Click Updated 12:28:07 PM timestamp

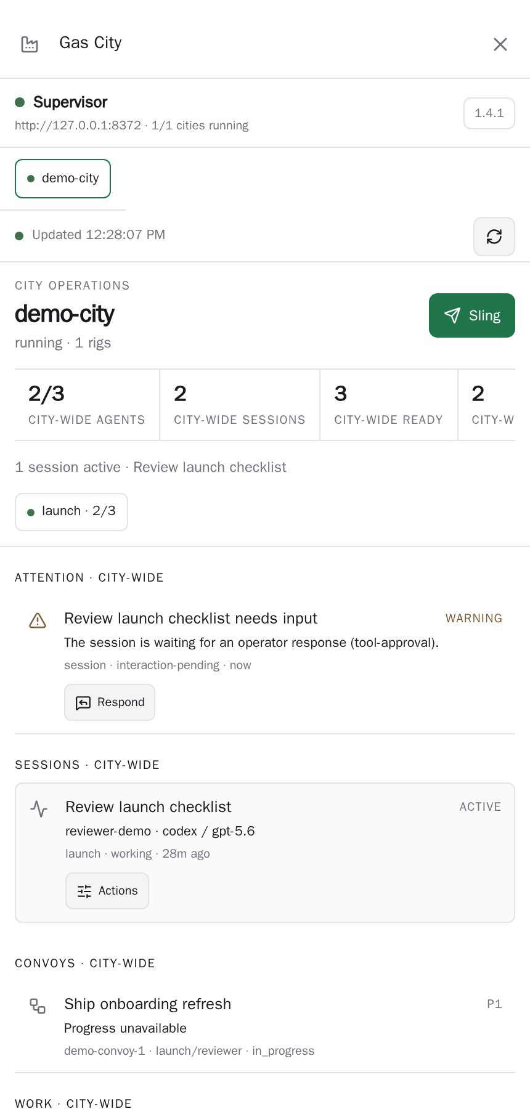point(99,235)
